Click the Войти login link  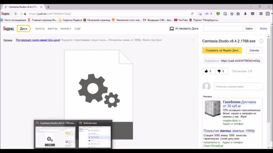[x=264, y=28]
